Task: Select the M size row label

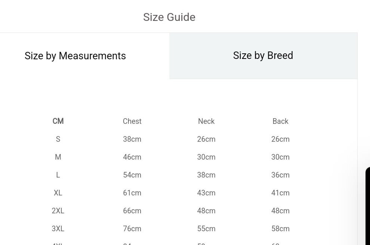Action: coord(58,157)
